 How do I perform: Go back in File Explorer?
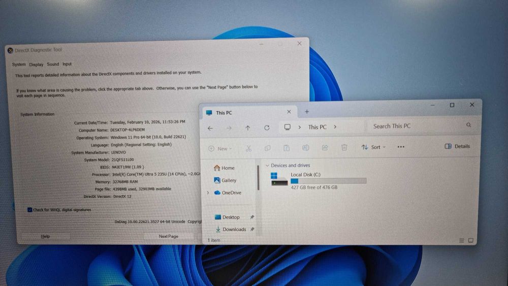210,129
